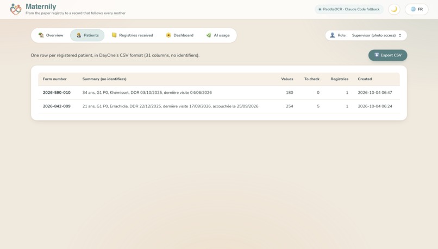Click the Maternily heart logo
Image resolution: width=438 pixels, height=249 pixels.
[16, 9]
